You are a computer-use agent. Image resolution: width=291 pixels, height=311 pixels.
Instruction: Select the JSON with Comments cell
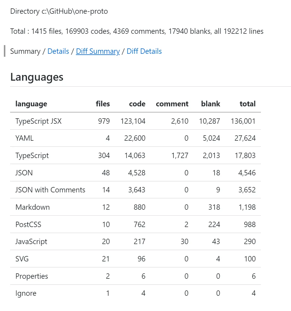click(x=50, y=190)
